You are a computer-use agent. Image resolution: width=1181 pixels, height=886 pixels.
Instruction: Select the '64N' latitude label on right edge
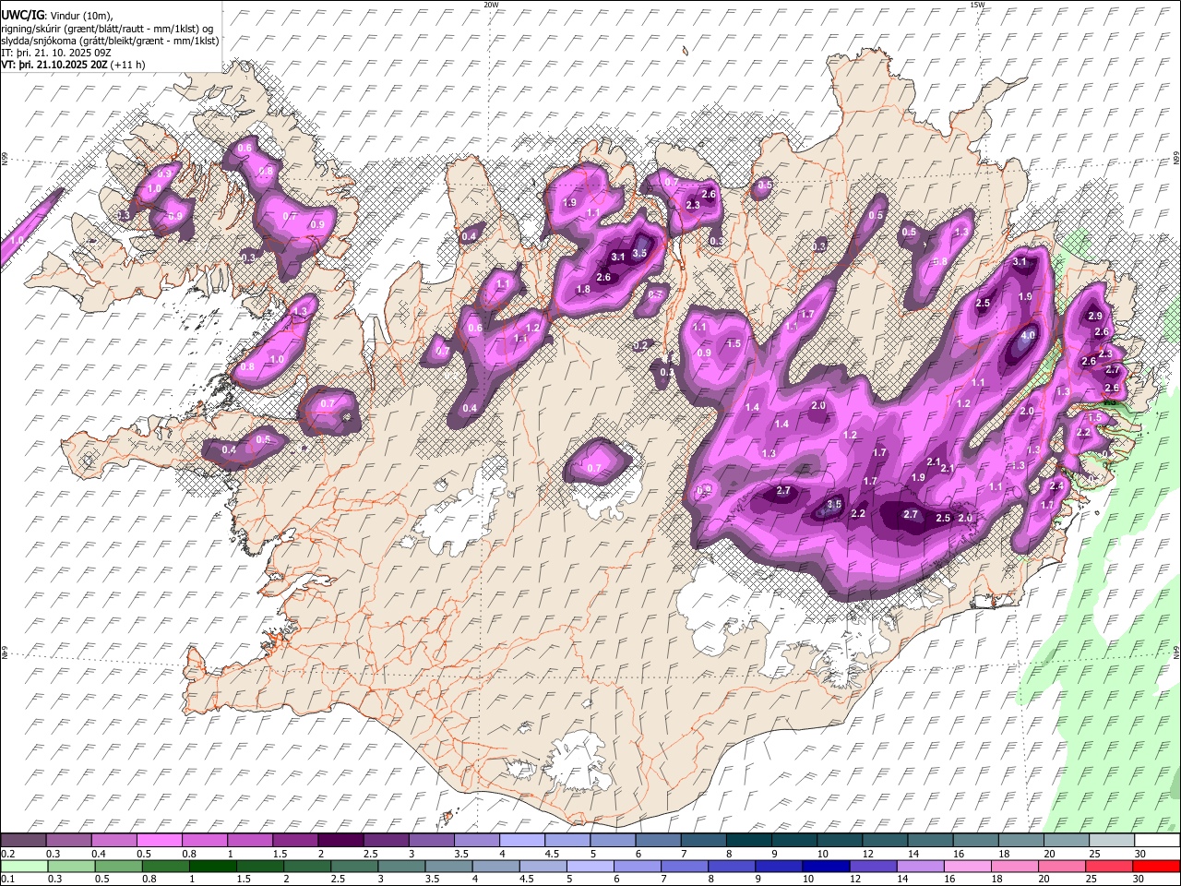click(x=1176, y=653)
